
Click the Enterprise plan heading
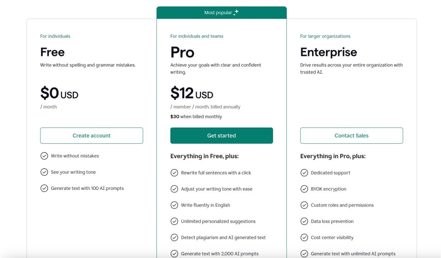328,52
